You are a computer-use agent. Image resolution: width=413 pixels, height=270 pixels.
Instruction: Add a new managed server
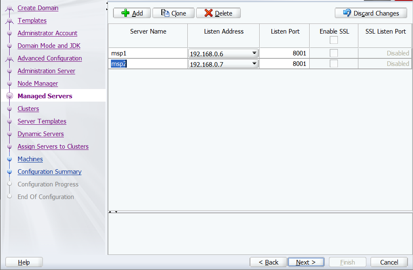(132, 13)
